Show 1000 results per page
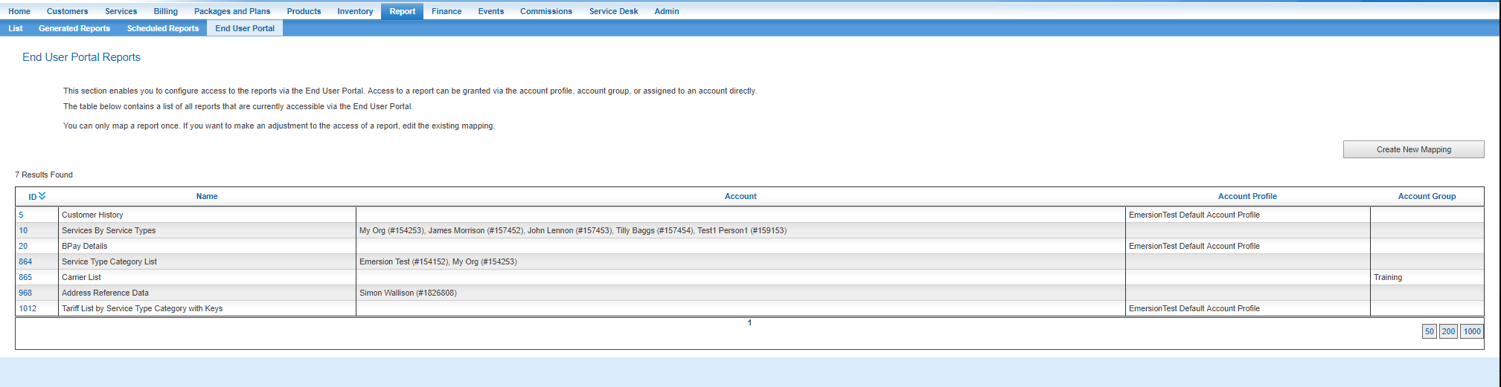The width and height of the screenshot is (1501, 387). point(1472,331)
